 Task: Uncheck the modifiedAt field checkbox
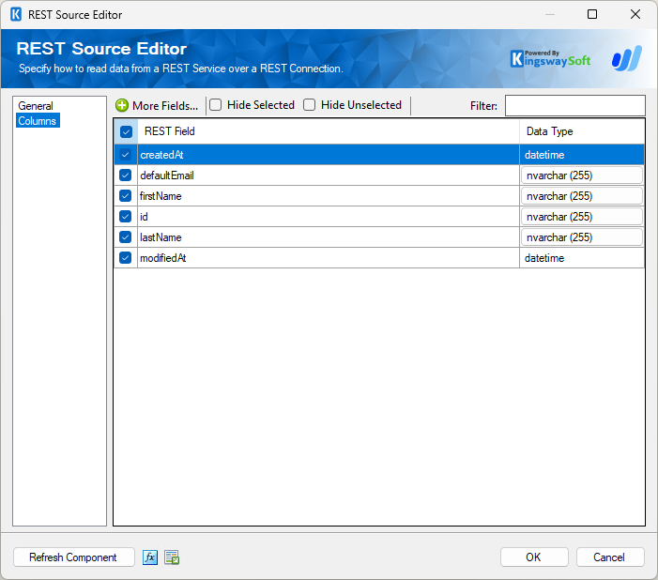point(125,257)
